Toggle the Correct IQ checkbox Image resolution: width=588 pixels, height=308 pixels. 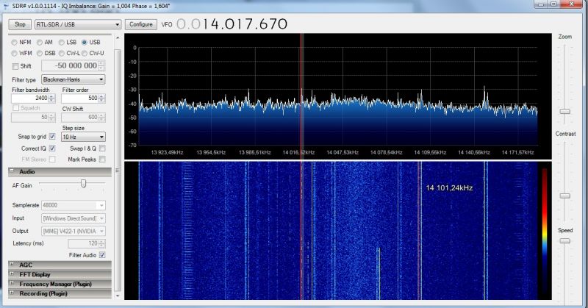[52, 148]
